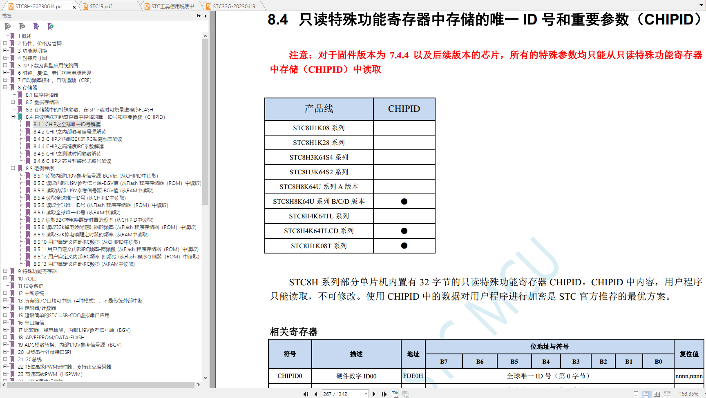
Task: Click bookmark icon beside 8.4.6 CHIP之芯片封装形式编号解读
Action: (x=28, y=161)
